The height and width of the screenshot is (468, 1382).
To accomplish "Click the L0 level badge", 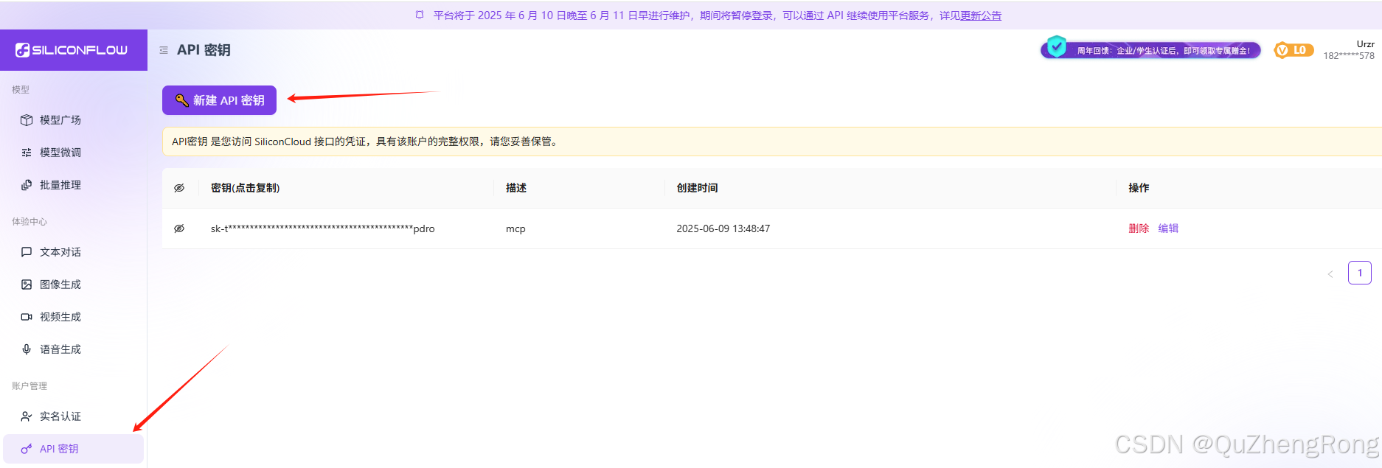I will (1294, 50).
